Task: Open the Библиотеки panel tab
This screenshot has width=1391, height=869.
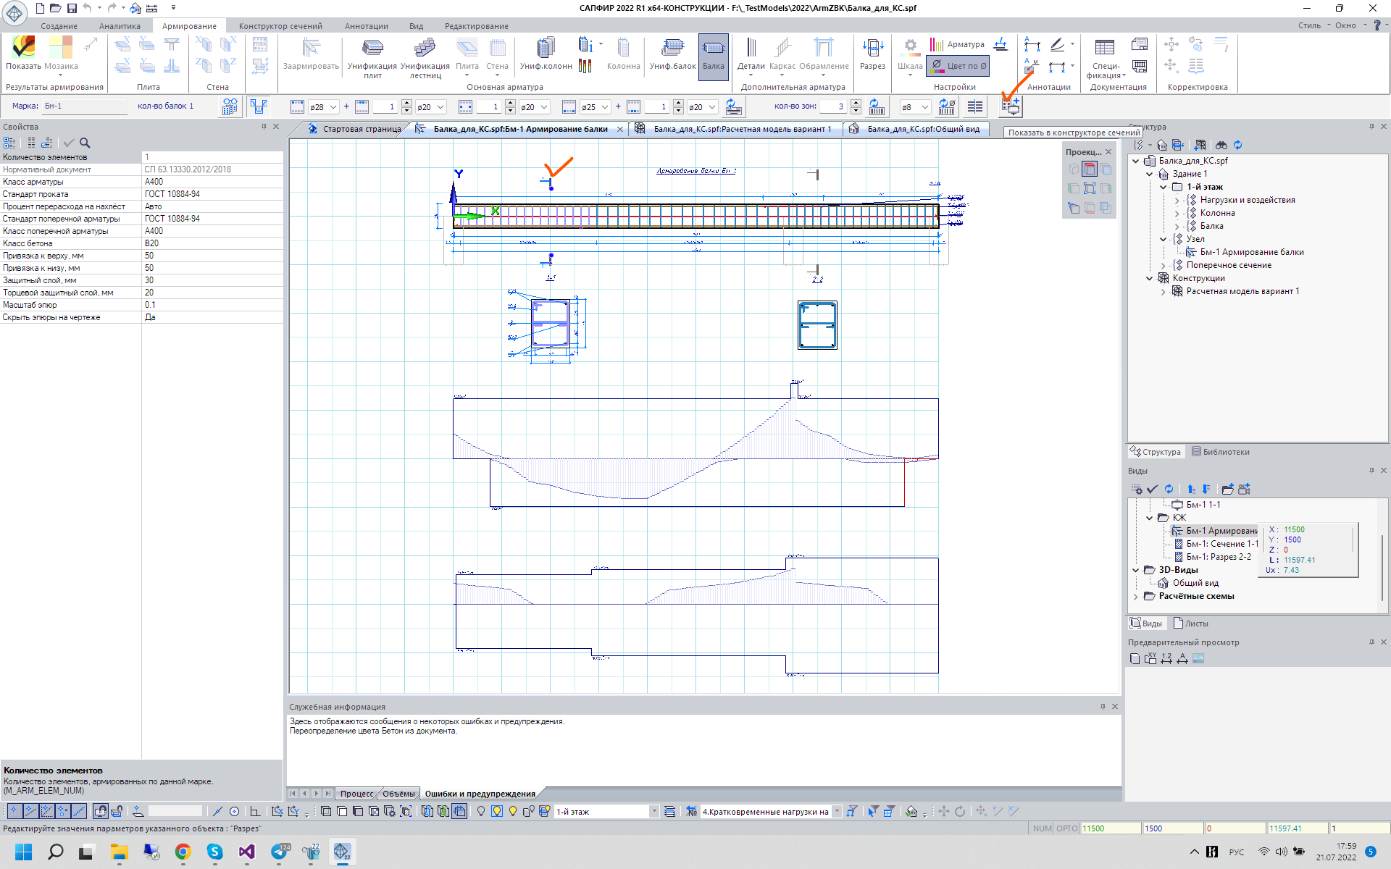Action: point(1221,452)
